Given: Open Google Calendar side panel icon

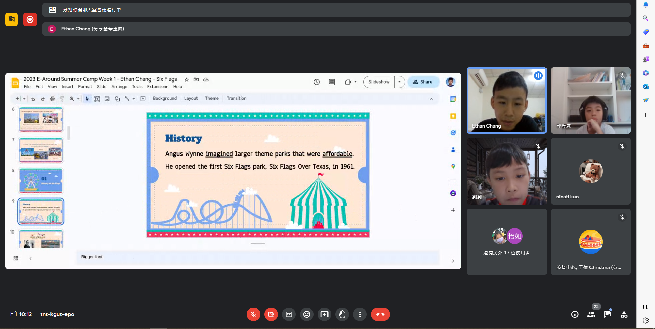Looking at the screenshot, I should [453, 99].
